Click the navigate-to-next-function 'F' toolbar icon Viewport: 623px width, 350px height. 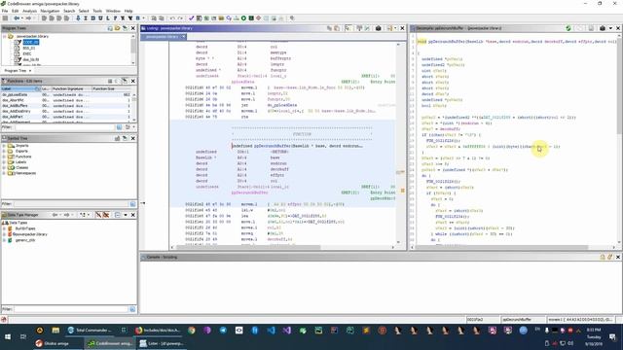coord(115,18)
